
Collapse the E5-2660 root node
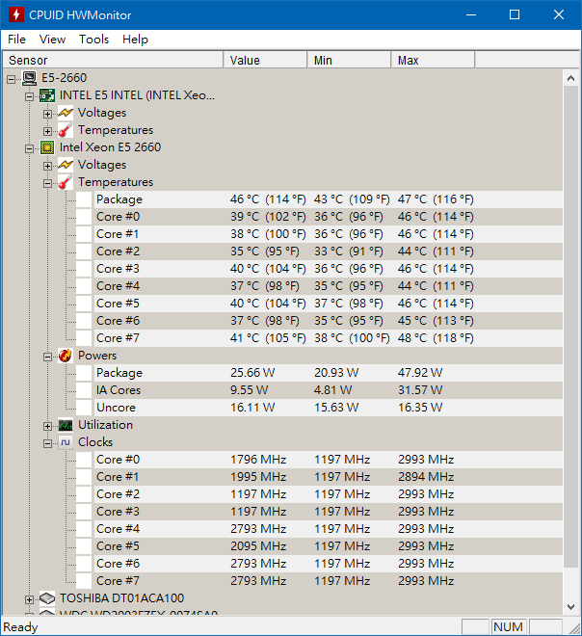[11, 79]
